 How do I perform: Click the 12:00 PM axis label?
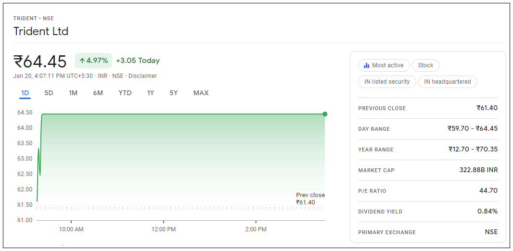(x=164, y=229)
